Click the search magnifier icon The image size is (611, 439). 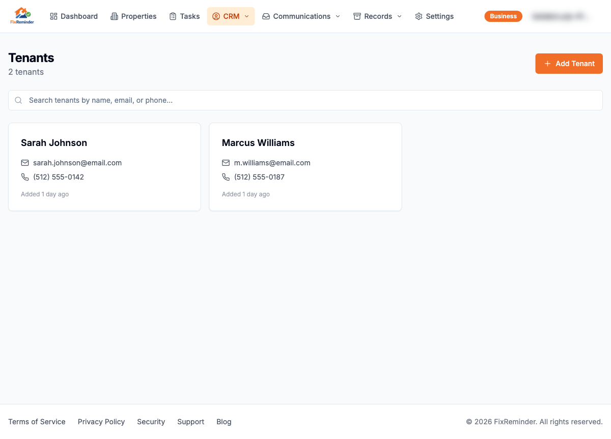click(18, 100)
